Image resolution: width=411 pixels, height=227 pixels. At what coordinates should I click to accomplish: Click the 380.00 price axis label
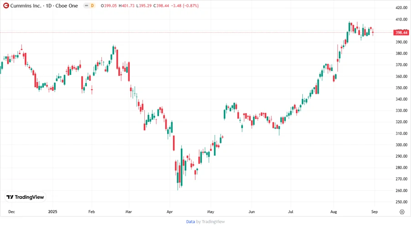(401, 53)
